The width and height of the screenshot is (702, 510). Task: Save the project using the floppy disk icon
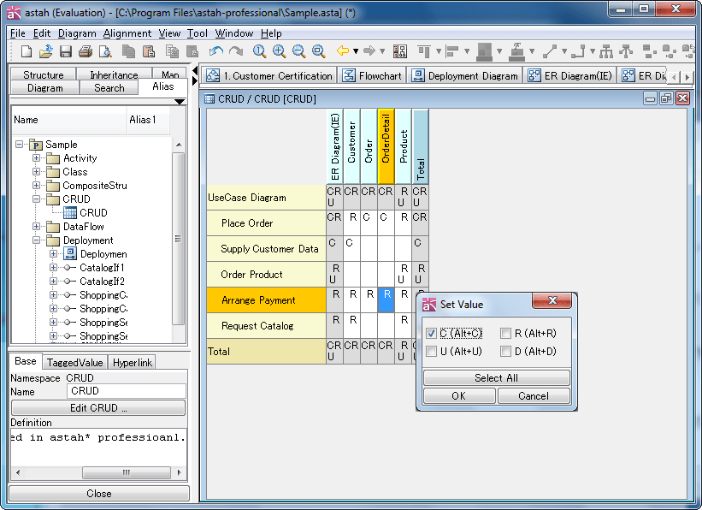coord(66,52)
